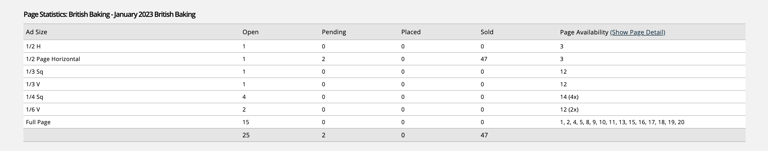The image size is (768, 151).
Task: Click the Placed column header
Action: [411, 32]
